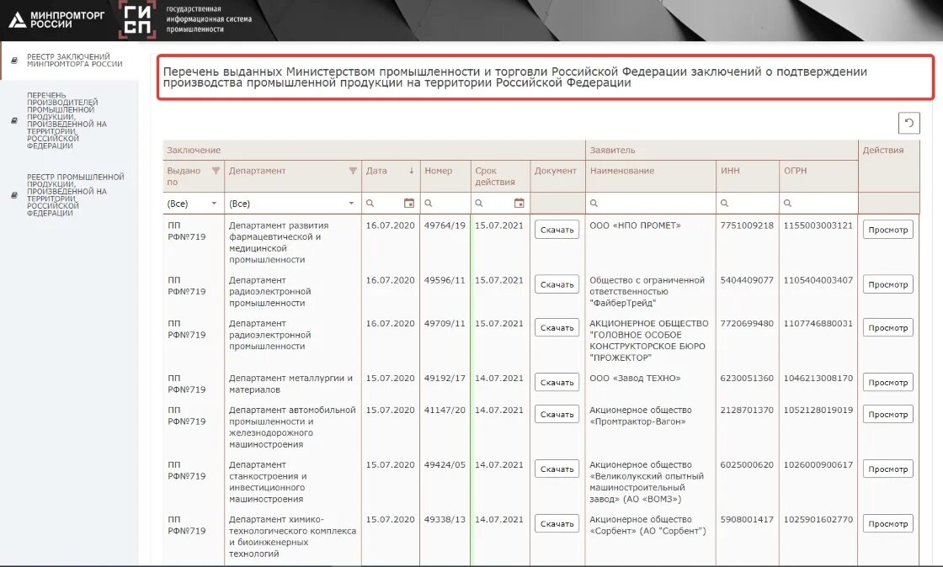This screenshot has width=943, height=567.
Task: Open filter funnel on Департамент column
Action: pos(353,171)
